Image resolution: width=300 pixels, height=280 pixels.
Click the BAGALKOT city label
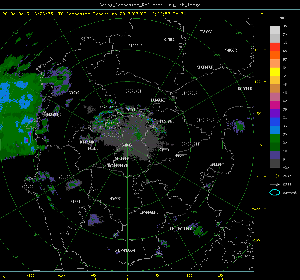coord(133,91)
